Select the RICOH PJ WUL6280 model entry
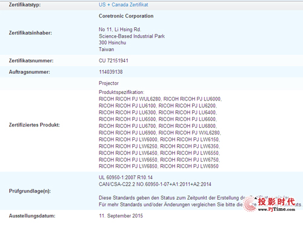Image resolution: width=303 pixels, height=227 pixels. tap(130, 99)
